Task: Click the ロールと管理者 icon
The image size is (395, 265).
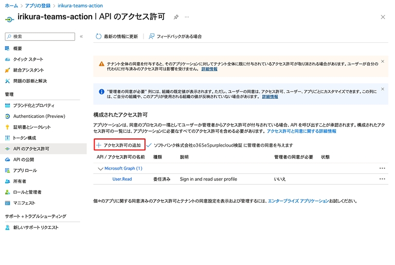Action: click(7, 192)
